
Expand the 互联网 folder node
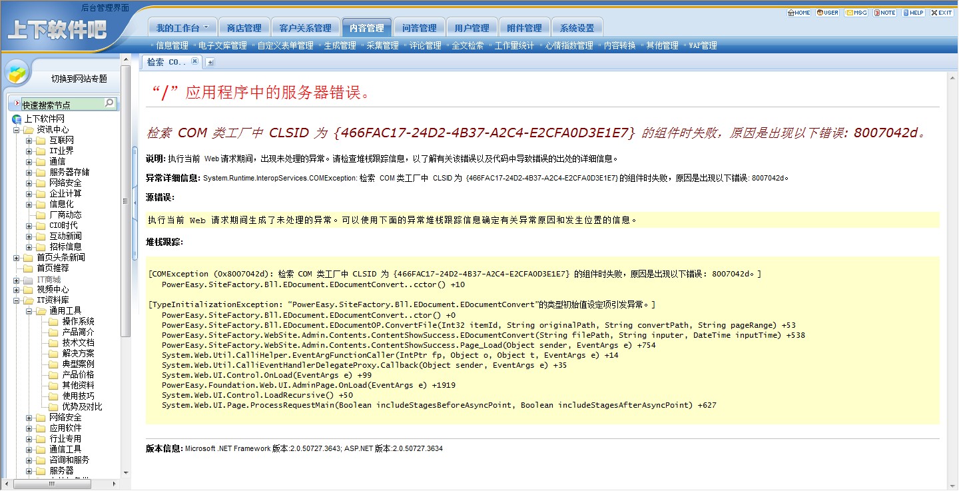(29, 141)
